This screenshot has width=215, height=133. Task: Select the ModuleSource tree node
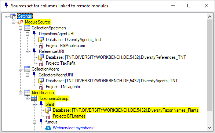[37, 22]
